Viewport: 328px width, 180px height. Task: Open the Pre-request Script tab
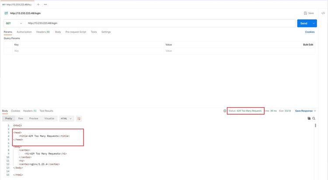(76, 32)
